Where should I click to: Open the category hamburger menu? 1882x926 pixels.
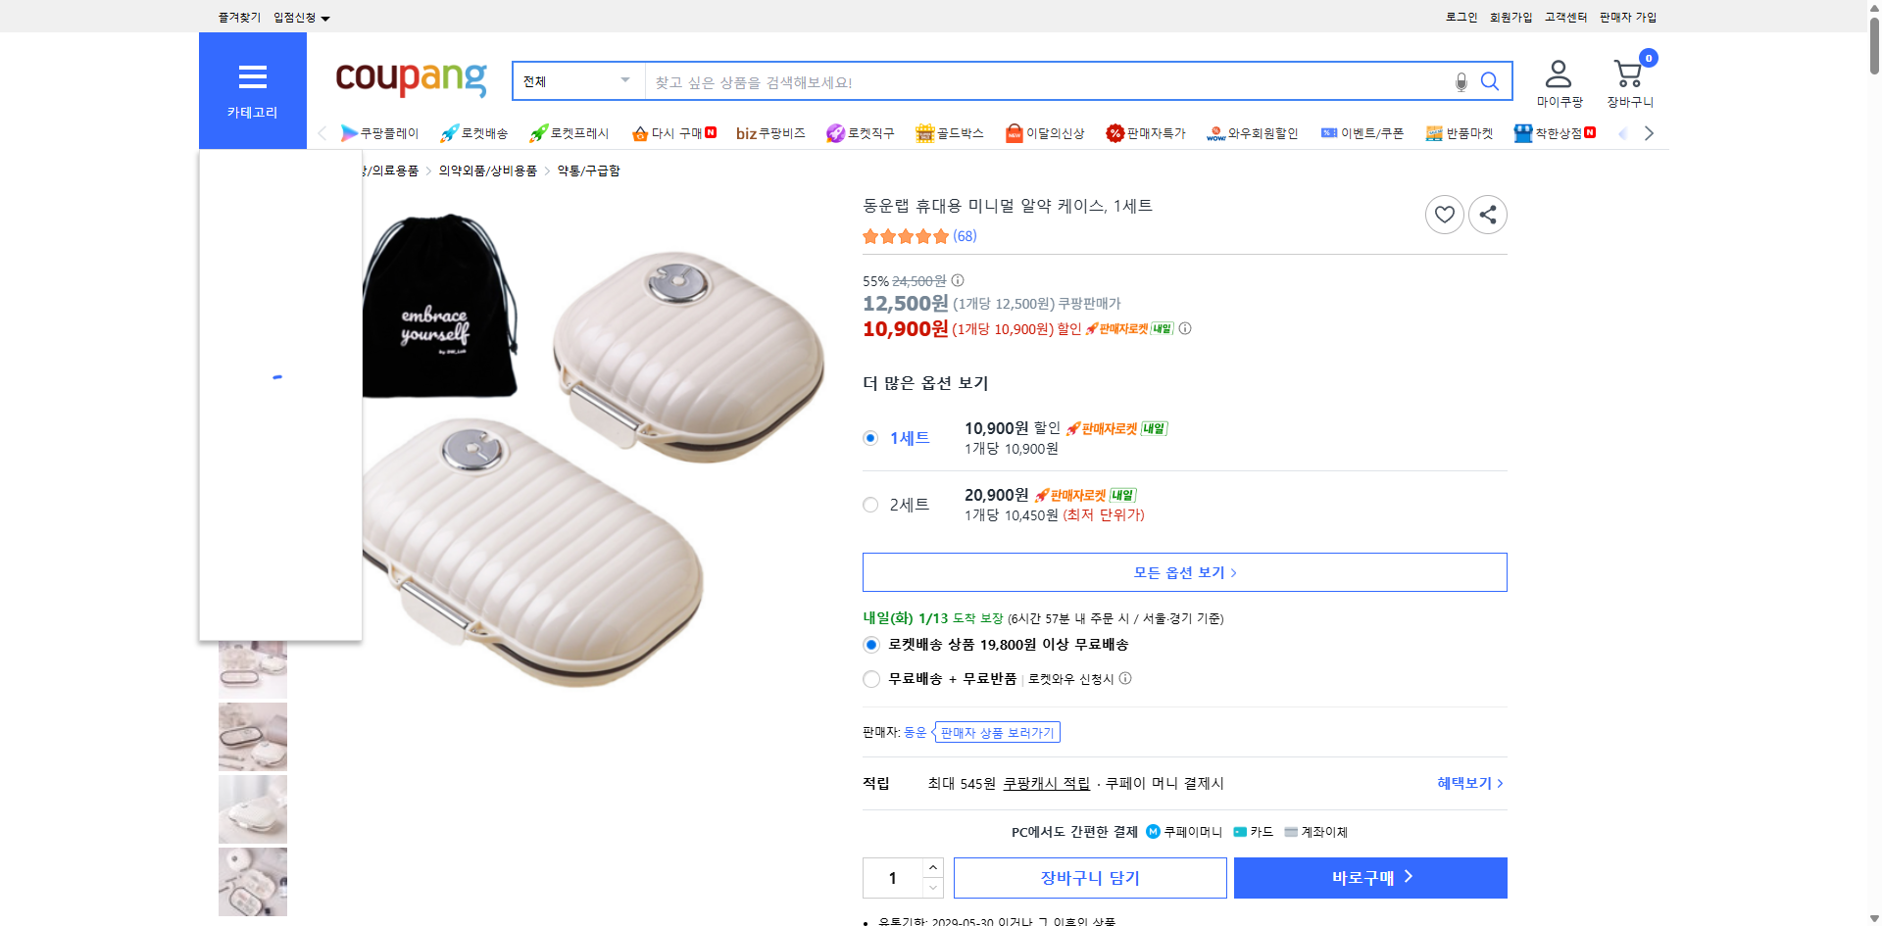(x=252, y=77)
